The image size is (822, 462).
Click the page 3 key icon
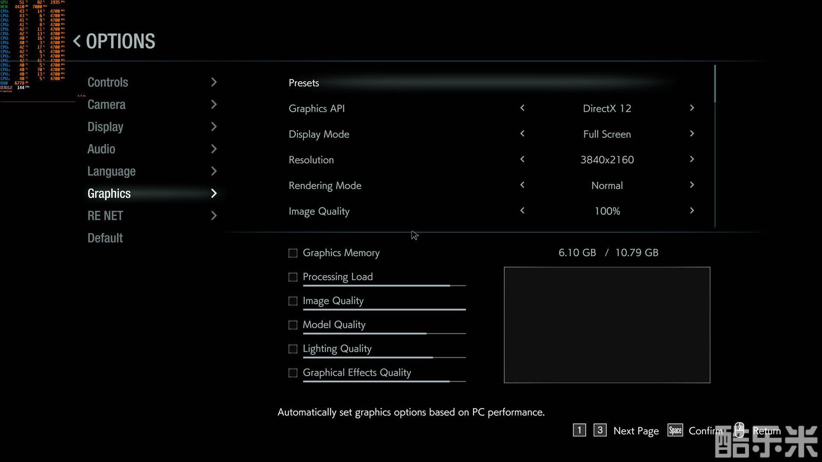[x=600, y=430]
